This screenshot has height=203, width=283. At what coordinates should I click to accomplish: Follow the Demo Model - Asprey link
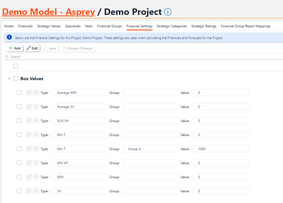[x=48, y=12]
